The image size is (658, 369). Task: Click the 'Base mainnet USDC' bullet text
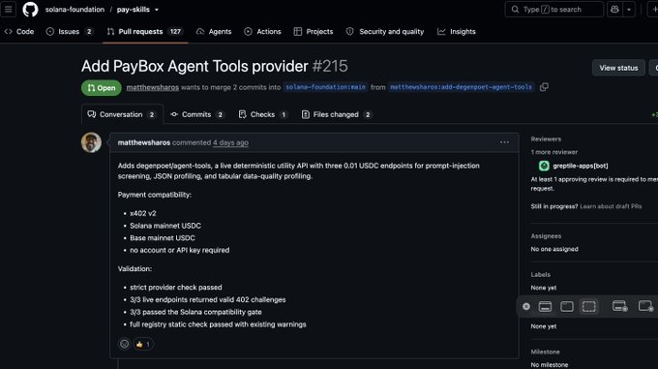pos(163,238)
